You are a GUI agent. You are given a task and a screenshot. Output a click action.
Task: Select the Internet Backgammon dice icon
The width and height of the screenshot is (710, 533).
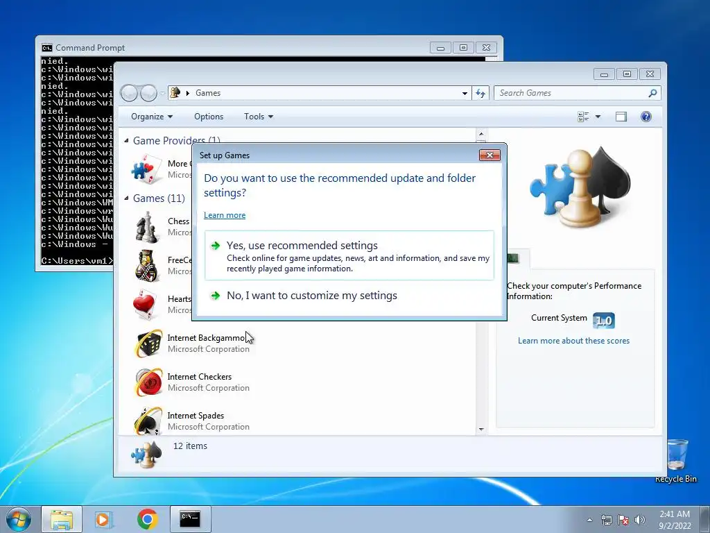click(x=148, y=343)
